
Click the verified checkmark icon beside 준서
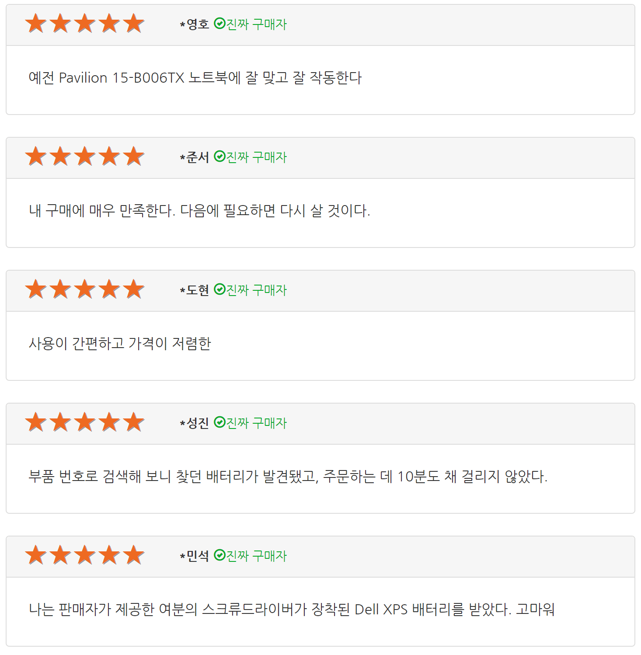[x=219, y=157]
